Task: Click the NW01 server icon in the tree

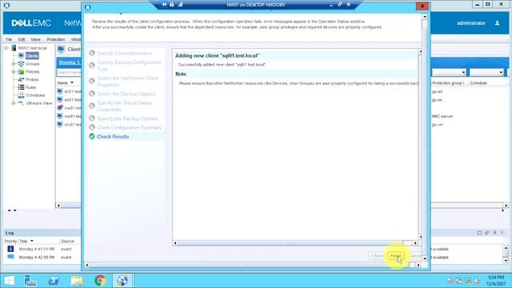Action: click(x=14, y=48)
